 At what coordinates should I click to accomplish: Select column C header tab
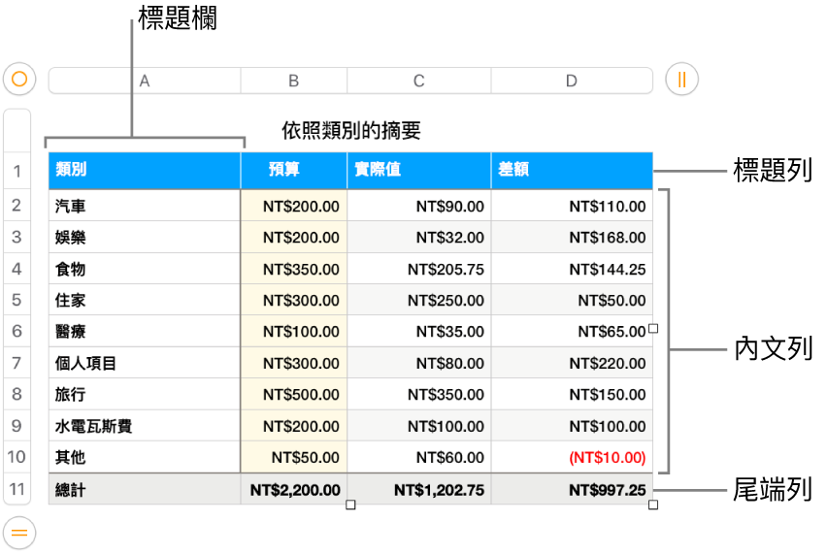click(418, 81)
